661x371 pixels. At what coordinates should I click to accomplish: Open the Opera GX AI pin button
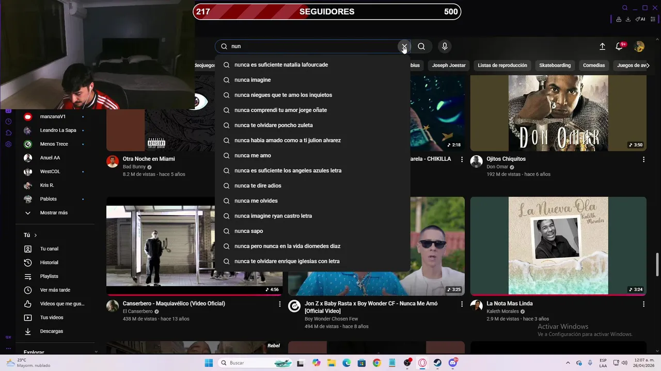point(640,19)
